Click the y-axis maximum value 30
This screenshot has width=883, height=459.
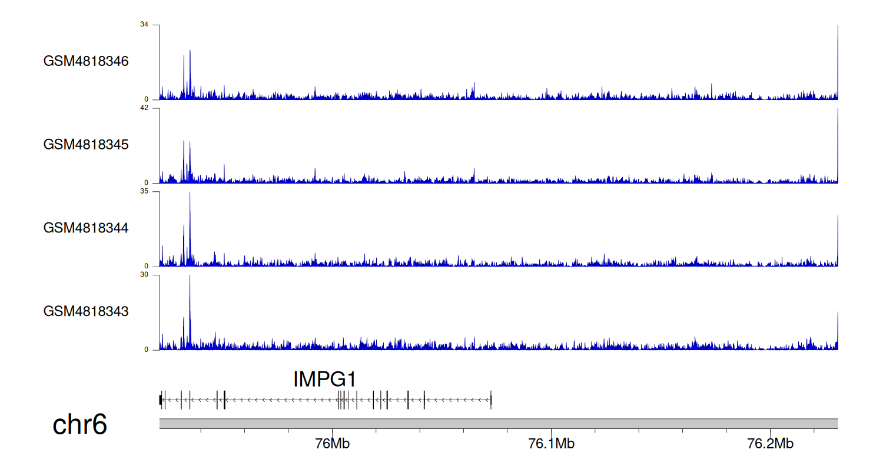coord(144,275)
